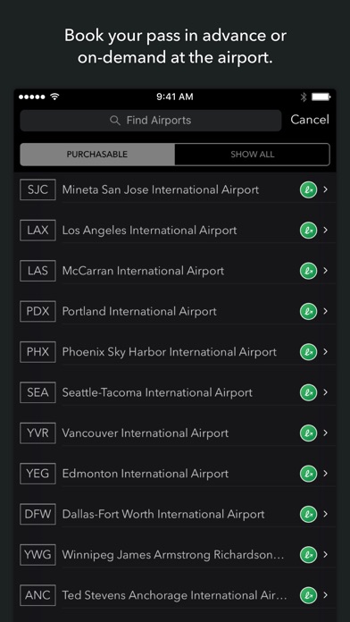Tap the green pass icon for LAX
The width and height of the screenshot is (350, 622).
308,230
